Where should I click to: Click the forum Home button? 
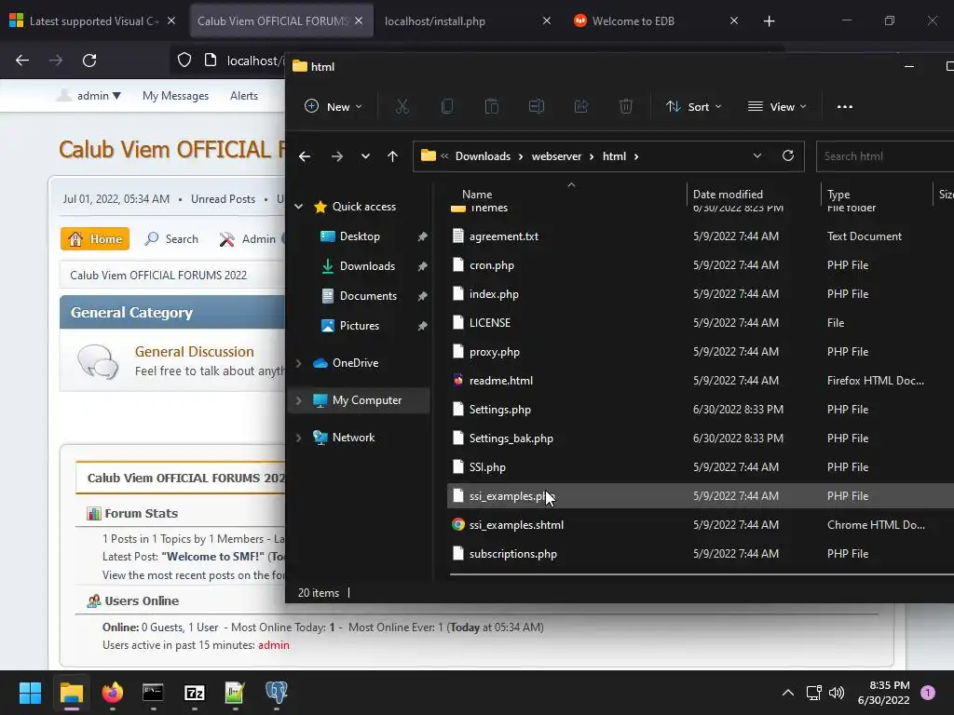[95, 239]
